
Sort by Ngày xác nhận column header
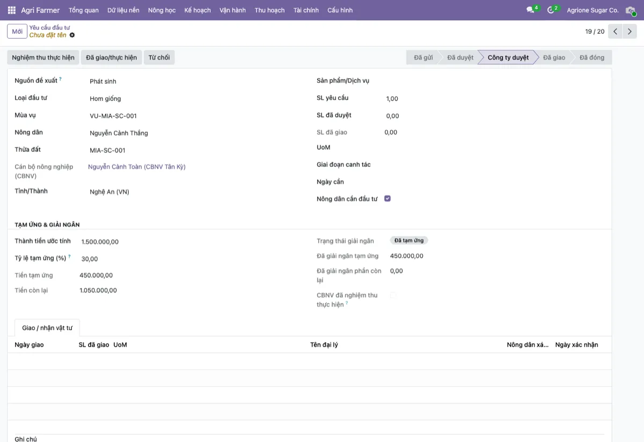coord(576,345)
